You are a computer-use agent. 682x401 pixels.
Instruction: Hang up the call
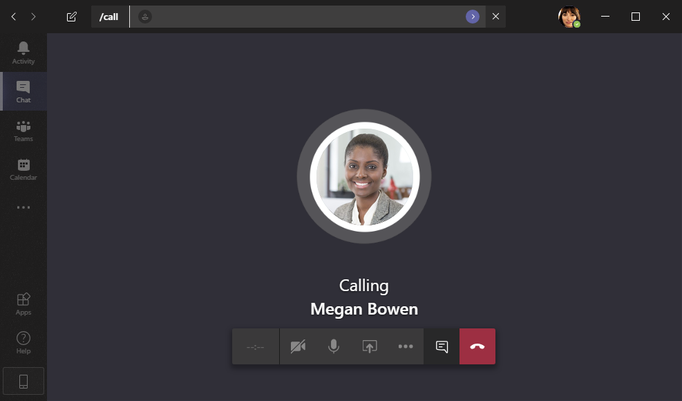tap(477, 346)
